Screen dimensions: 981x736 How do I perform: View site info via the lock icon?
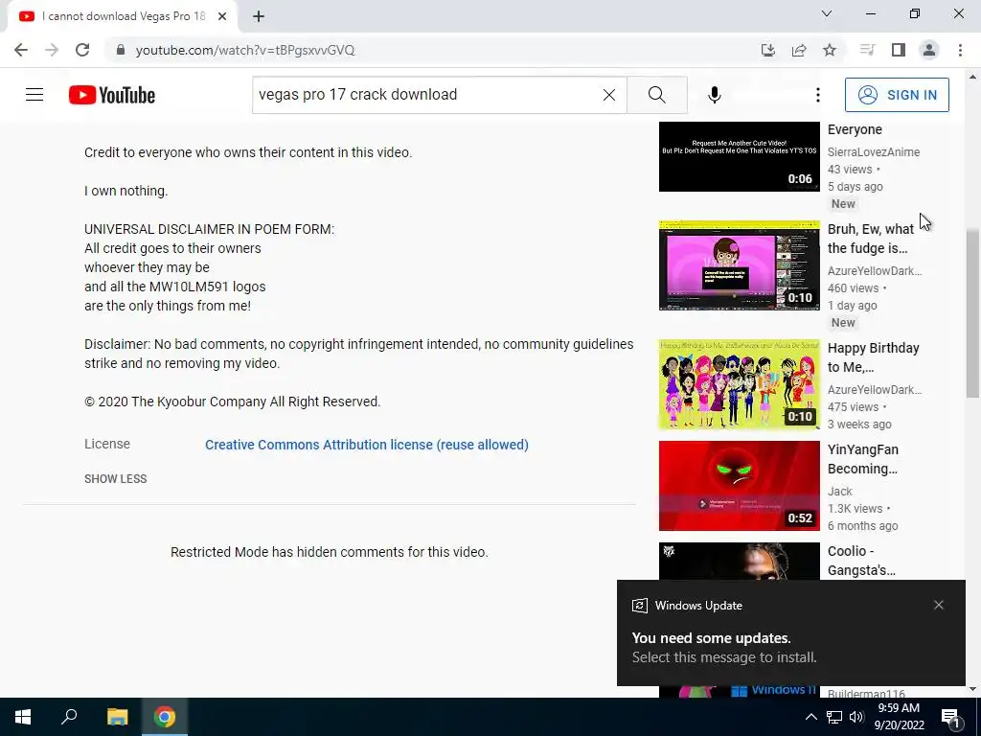121,50
